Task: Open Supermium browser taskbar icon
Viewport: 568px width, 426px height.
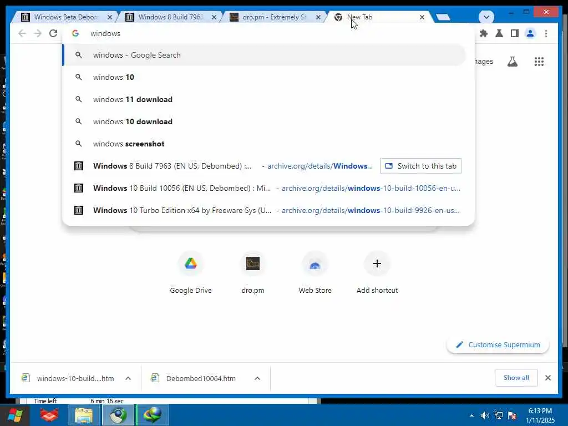Action: pos(118,415)
